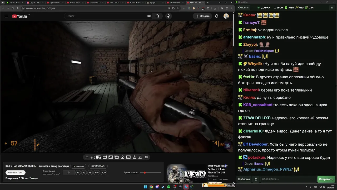
Task: Open the tab search dropdown arrow
Action: 3,3
